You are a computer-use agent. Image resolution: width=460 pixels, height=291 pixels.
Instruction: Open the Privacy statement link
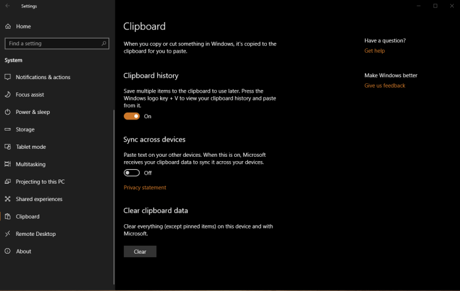145,187
